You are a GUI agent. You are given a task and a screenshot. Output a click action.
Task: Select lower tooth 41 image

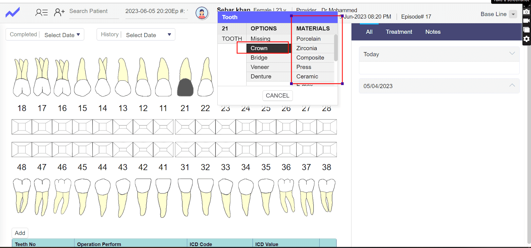point(163,198)
